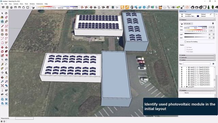Viewport: 218px width, 123px height.
Task: Click the Time value stepper arrows
Action: 214,27
